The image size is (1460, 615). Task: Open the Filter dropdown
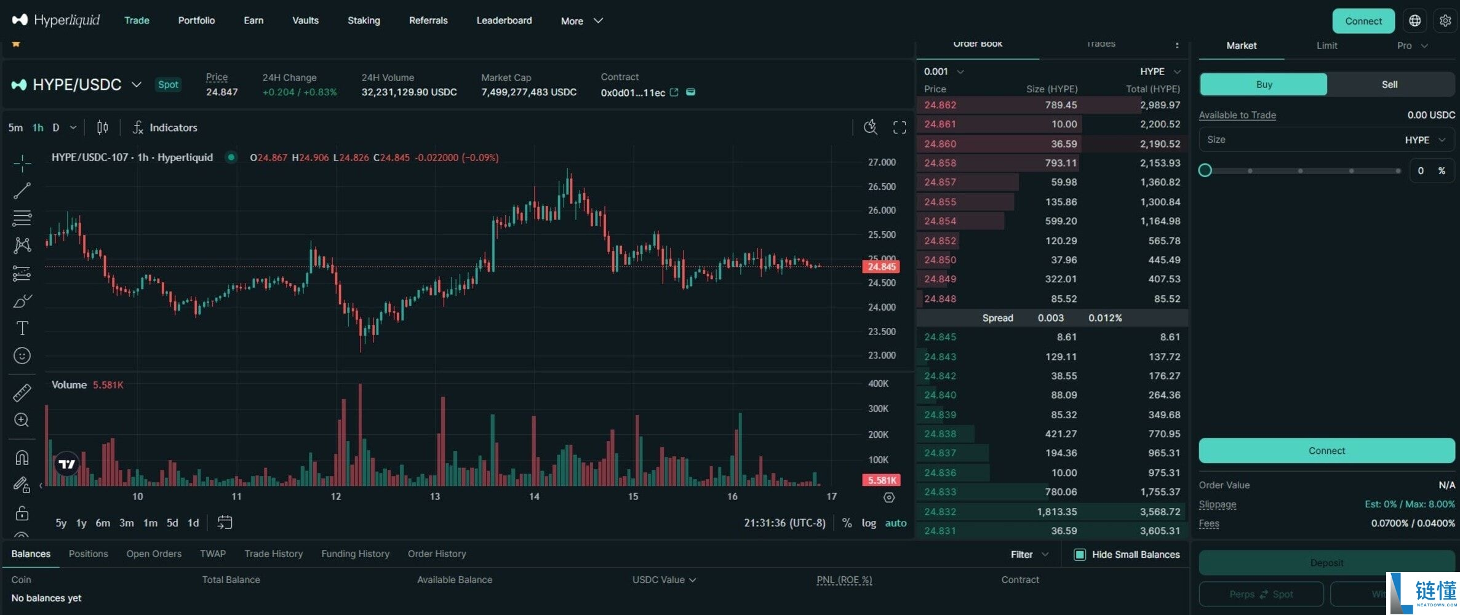1029,555
